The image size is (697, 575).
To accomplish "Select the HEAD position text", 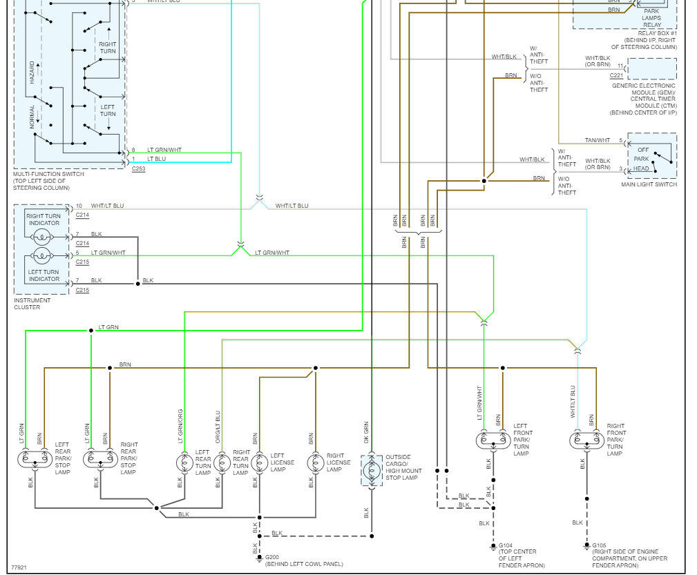I will point(641,168).
